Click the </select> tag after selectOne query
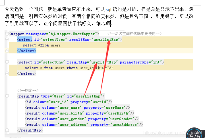This screenshot has height=138, width=205. point(27,74)
